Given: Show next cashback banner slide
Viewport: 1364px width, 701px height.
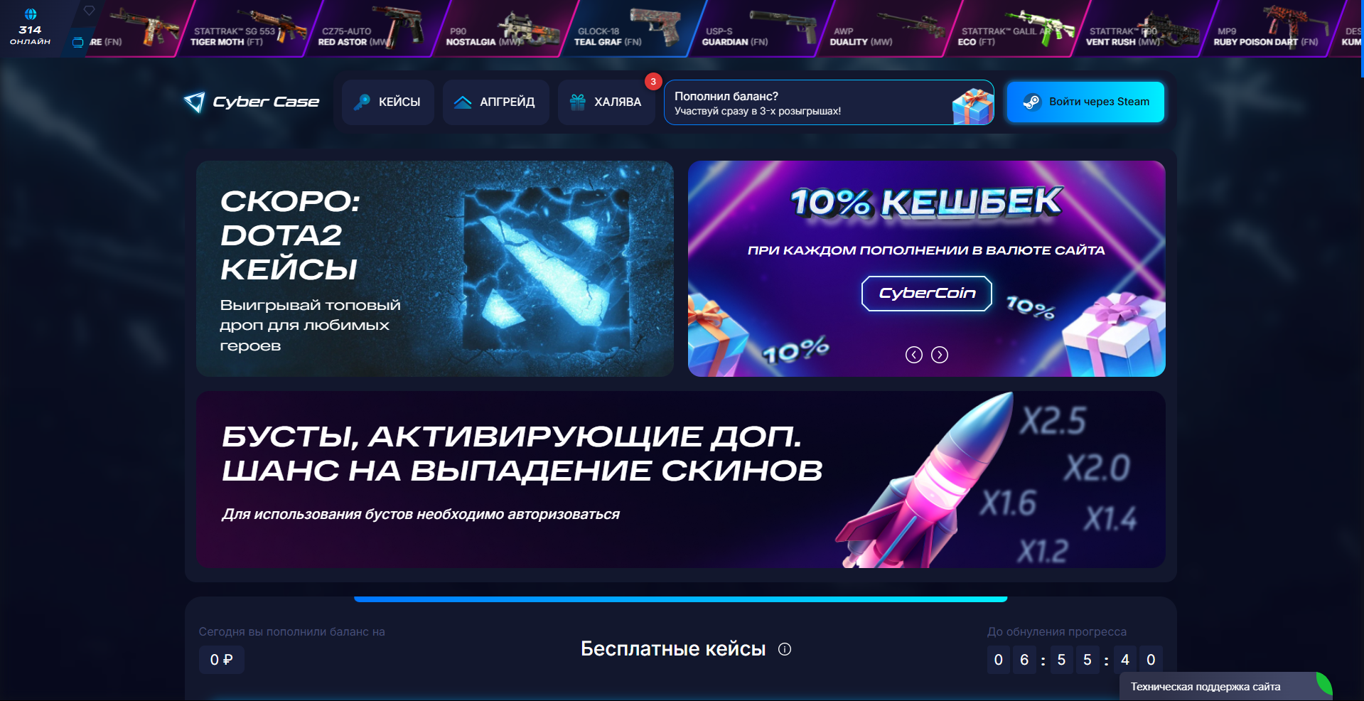Looking at the screenshot, I should point(940,355).
